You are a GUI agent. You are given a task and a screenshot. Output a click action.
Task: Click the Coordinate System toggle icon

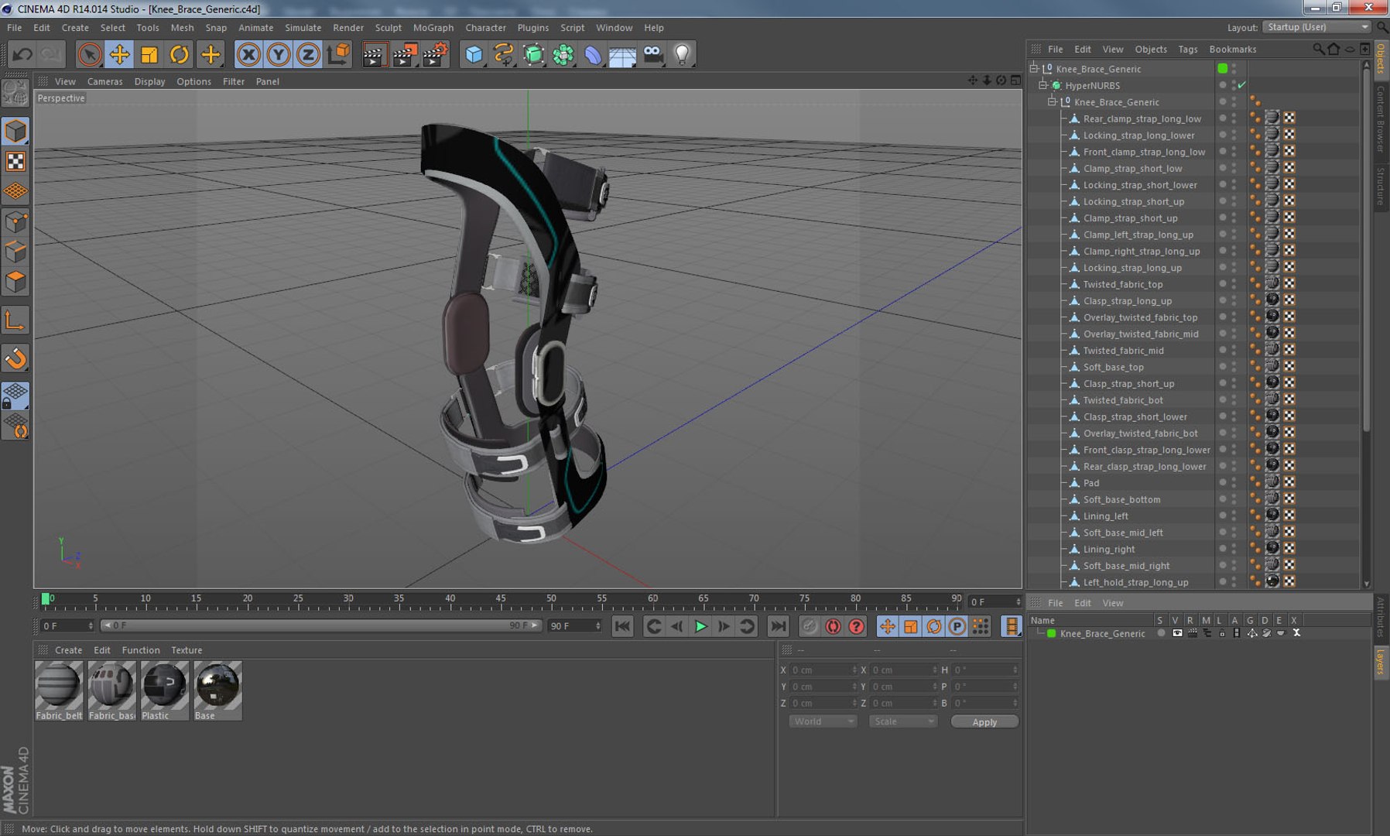pyautogui.click(x=338, y=54)
